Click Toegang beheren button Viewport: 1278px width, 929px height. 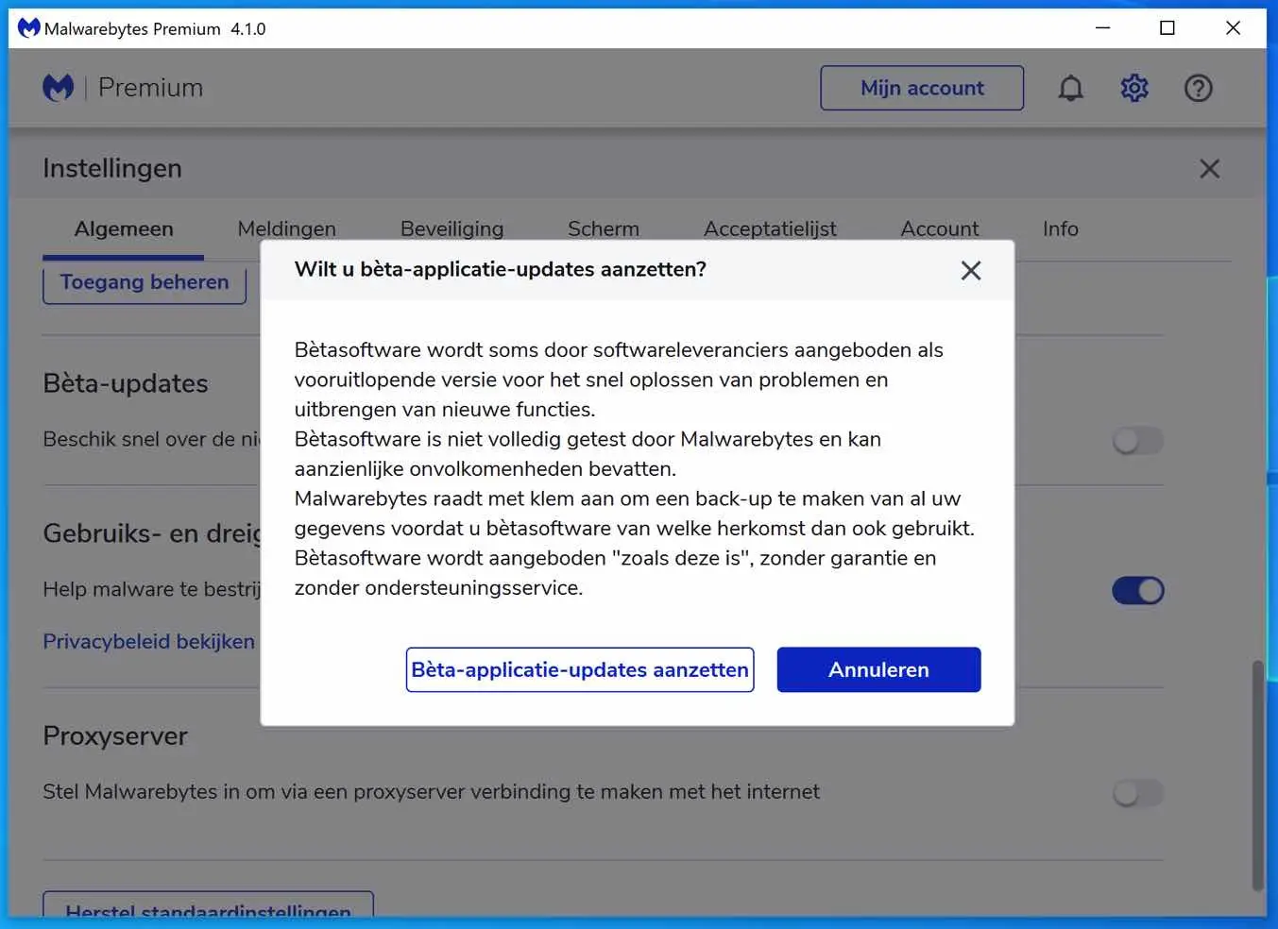[x=145, y=282]
